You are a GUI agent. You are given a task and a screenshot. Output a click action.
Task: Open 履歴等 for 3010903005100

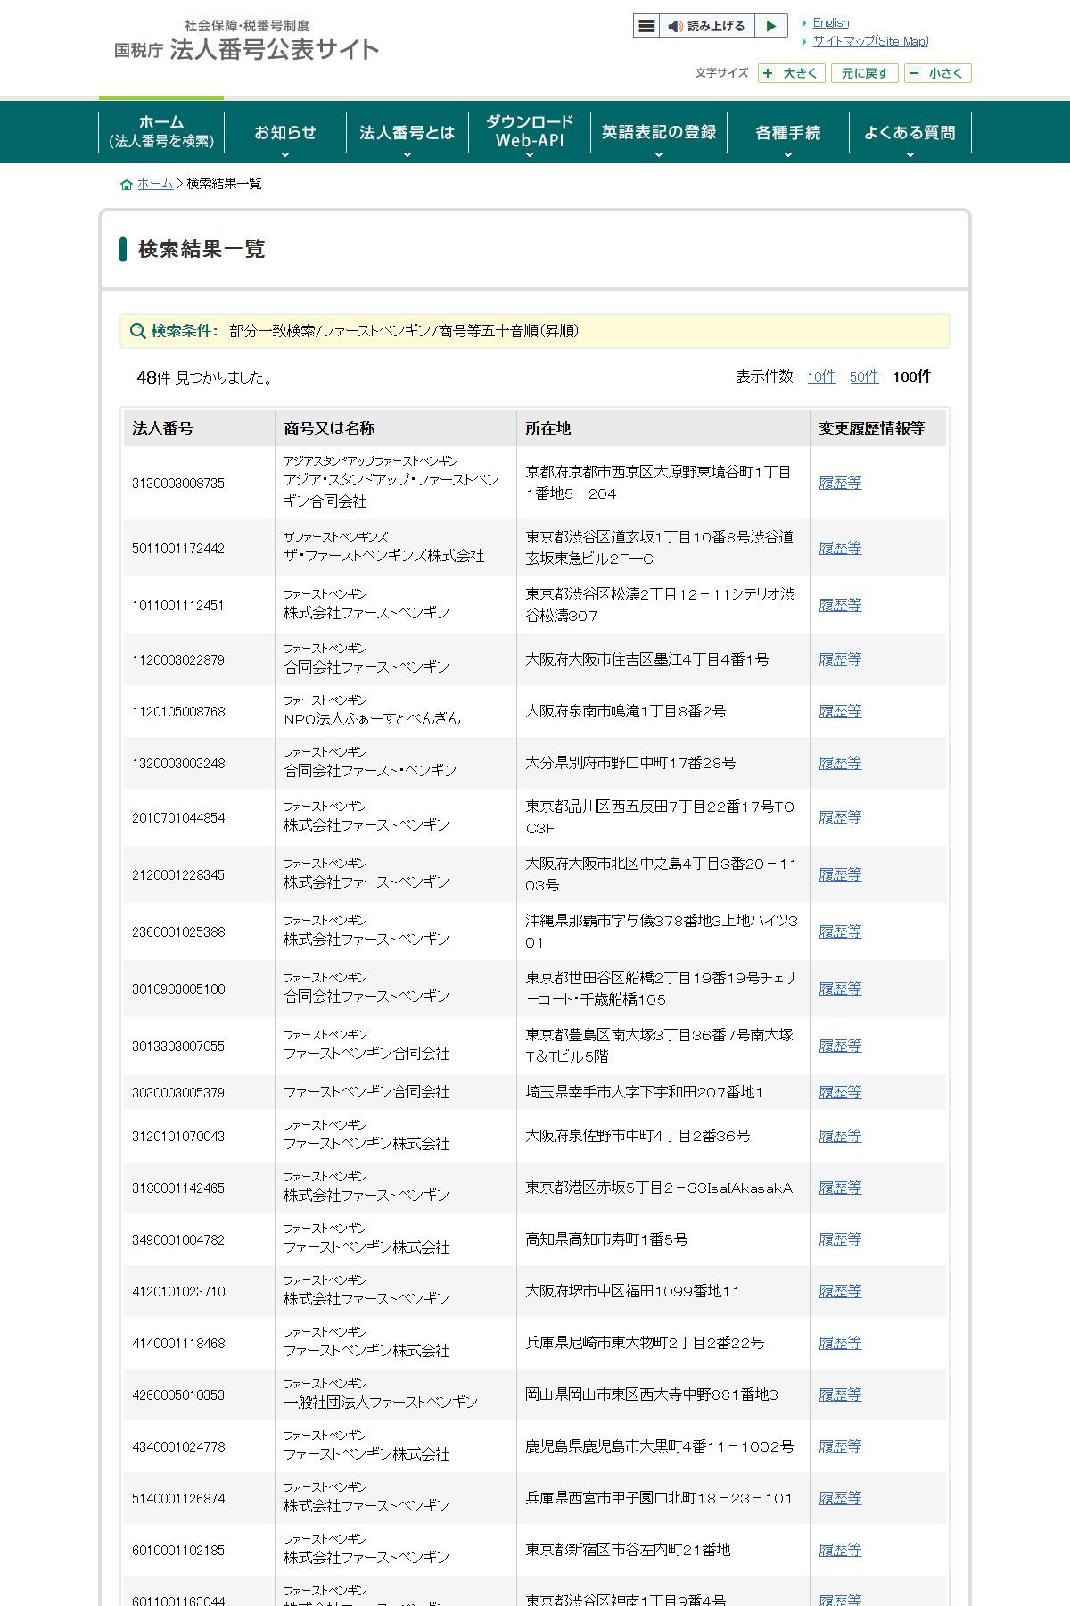pos(841,989)
